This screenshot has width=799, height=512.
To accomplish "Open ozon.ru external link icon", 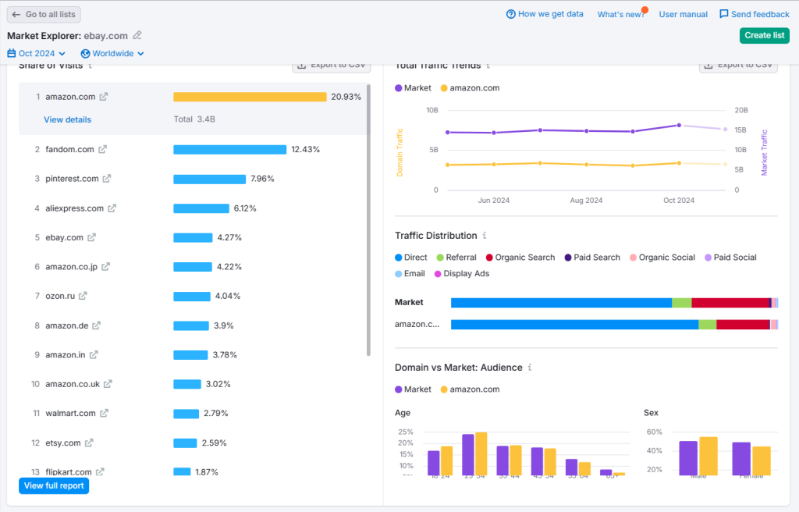I will coord(83,296).
